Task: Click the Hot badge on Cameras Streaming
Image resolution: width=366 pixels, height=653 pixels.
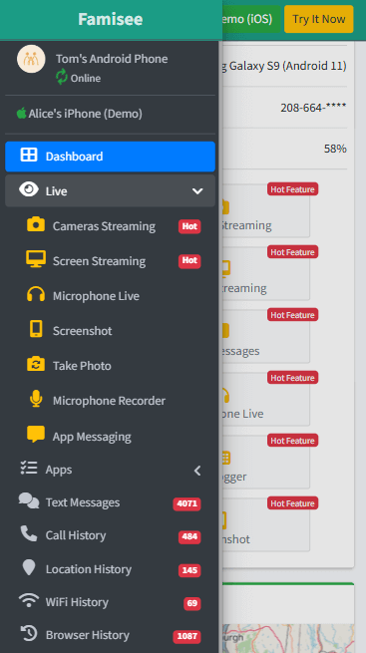Action: pos(189,226)
